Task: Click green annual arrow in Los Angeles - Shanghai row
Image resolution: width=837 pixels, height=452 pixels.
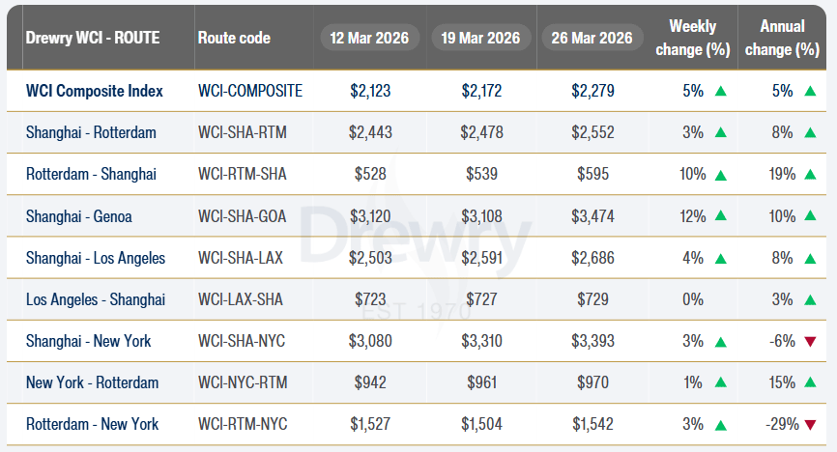Action: click(809, 299)
